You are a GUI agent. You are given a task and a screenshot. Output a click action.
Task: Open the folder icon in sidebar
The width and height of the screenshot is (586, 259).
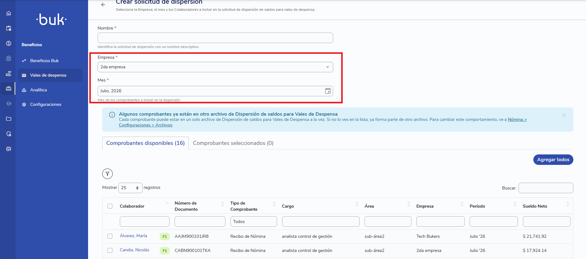[9, 119]
